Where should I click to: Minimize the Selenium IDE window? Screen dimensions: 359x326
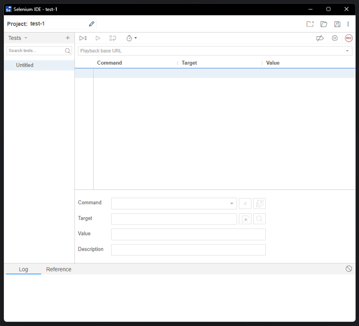pyautogui.click(x=310, y=9)
